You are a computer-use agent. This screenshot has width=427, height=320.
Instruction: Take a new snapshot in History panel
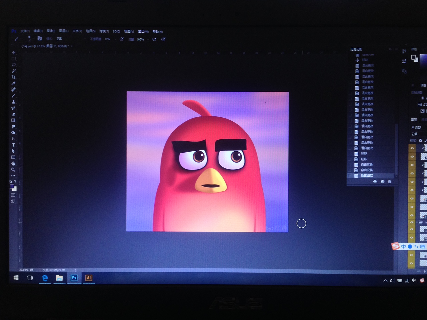pos(382,181)
